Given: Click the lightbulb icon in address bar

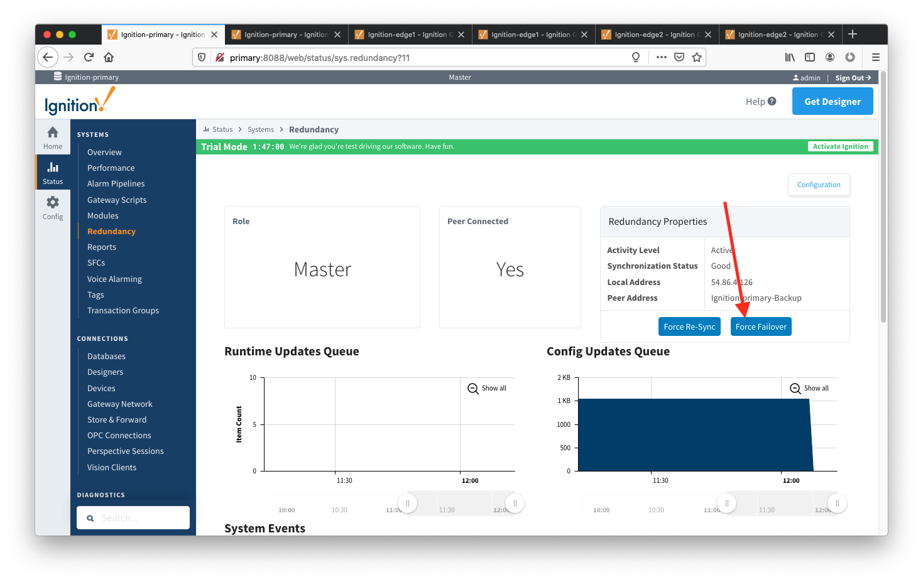Looking at the screenshot, I should coord(636,57).
